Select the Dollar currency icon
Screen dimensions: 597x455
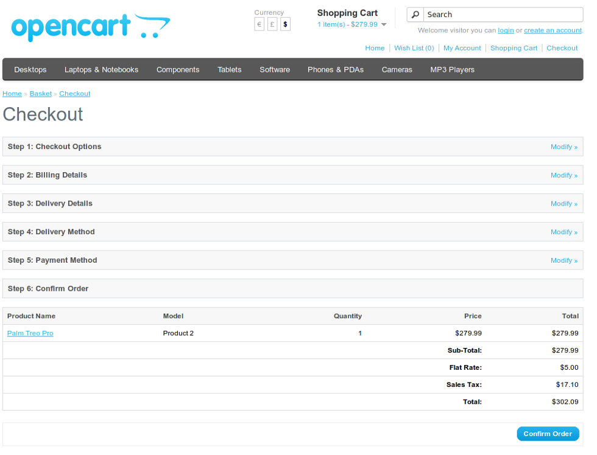(285, 24)
